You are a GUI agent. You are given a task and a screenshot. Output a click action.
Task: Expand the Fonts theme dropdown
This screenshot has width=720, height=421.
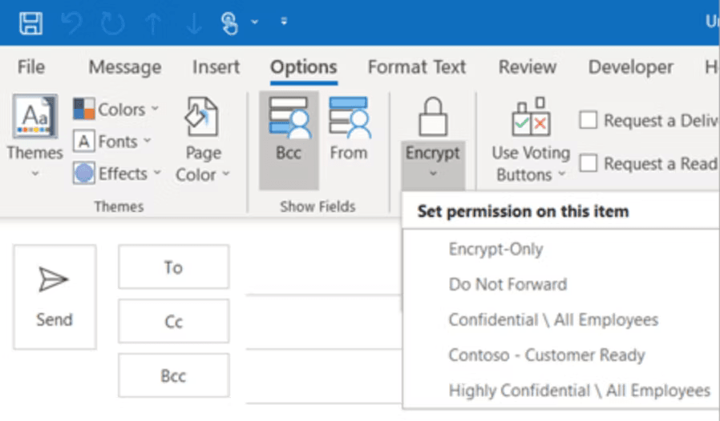click(x=112, y=141)
